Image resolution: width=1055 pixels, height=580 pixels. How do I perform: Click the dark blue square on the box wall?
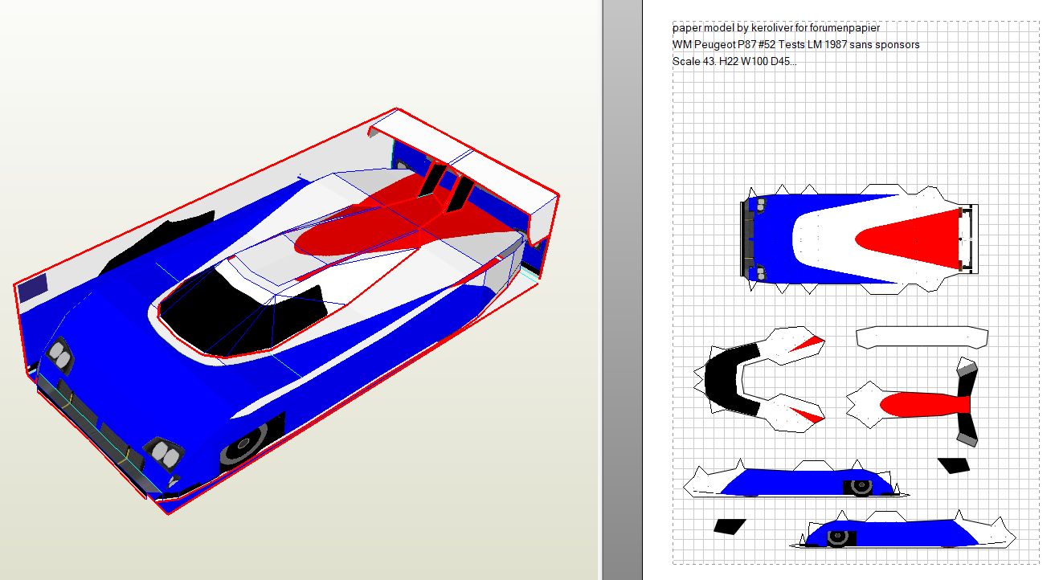click(33, 287)
